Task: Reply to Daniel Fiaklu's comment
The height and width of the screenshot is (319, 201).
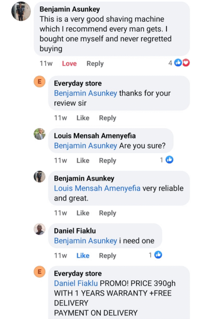Action: 108,255
